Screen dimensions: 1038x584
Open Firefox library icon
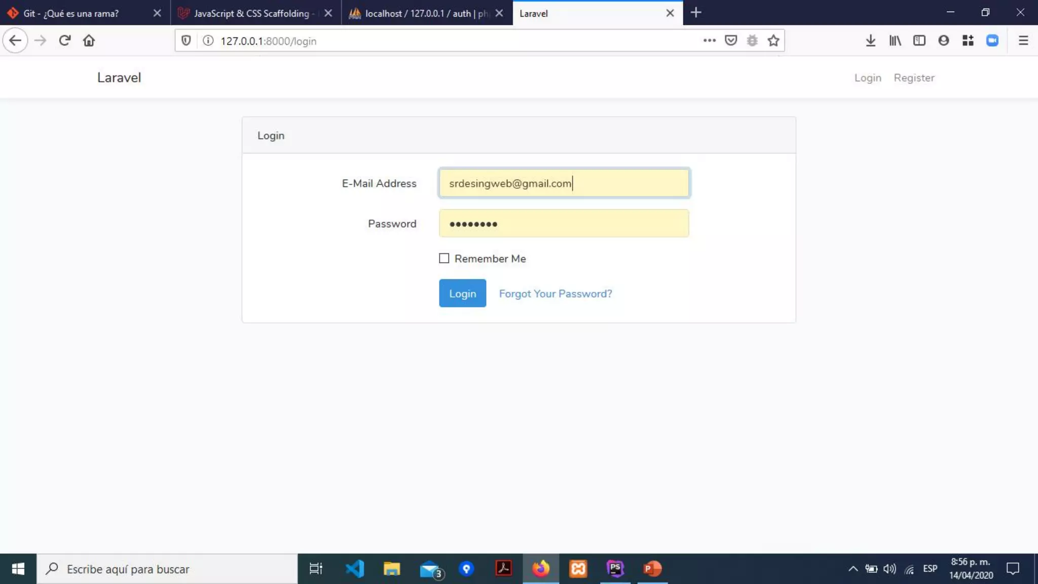[x=895, y=41]
